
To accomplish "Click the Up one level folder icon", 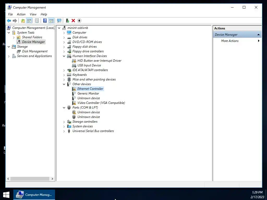I will (23, 21).
